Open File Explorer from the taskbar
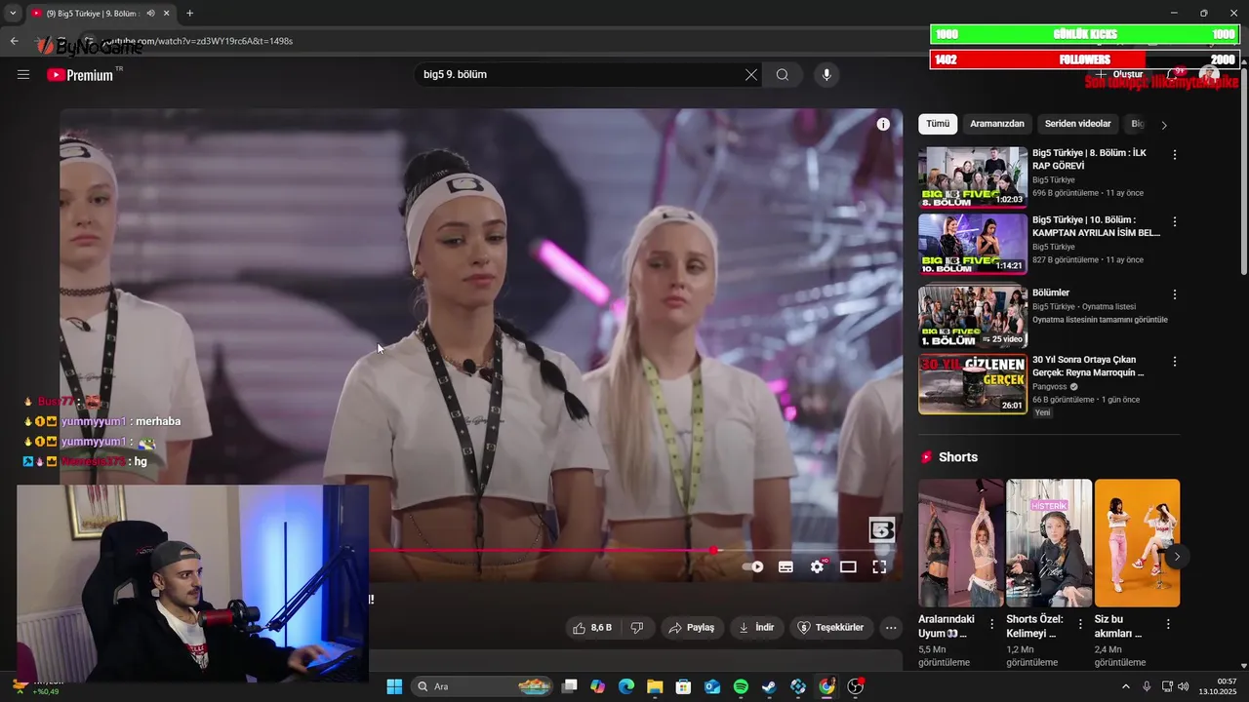Viewport: 1249px width, 702px height. [655, 686]
